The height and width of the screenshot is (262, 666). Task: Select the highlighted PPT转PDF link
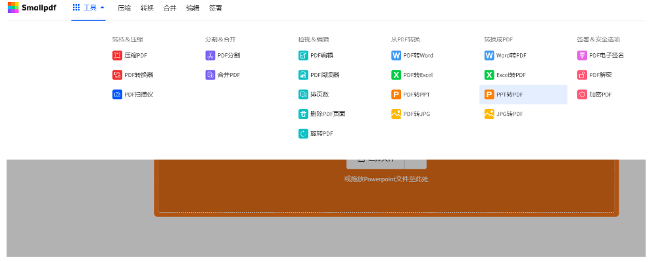(x=523, y=95)
